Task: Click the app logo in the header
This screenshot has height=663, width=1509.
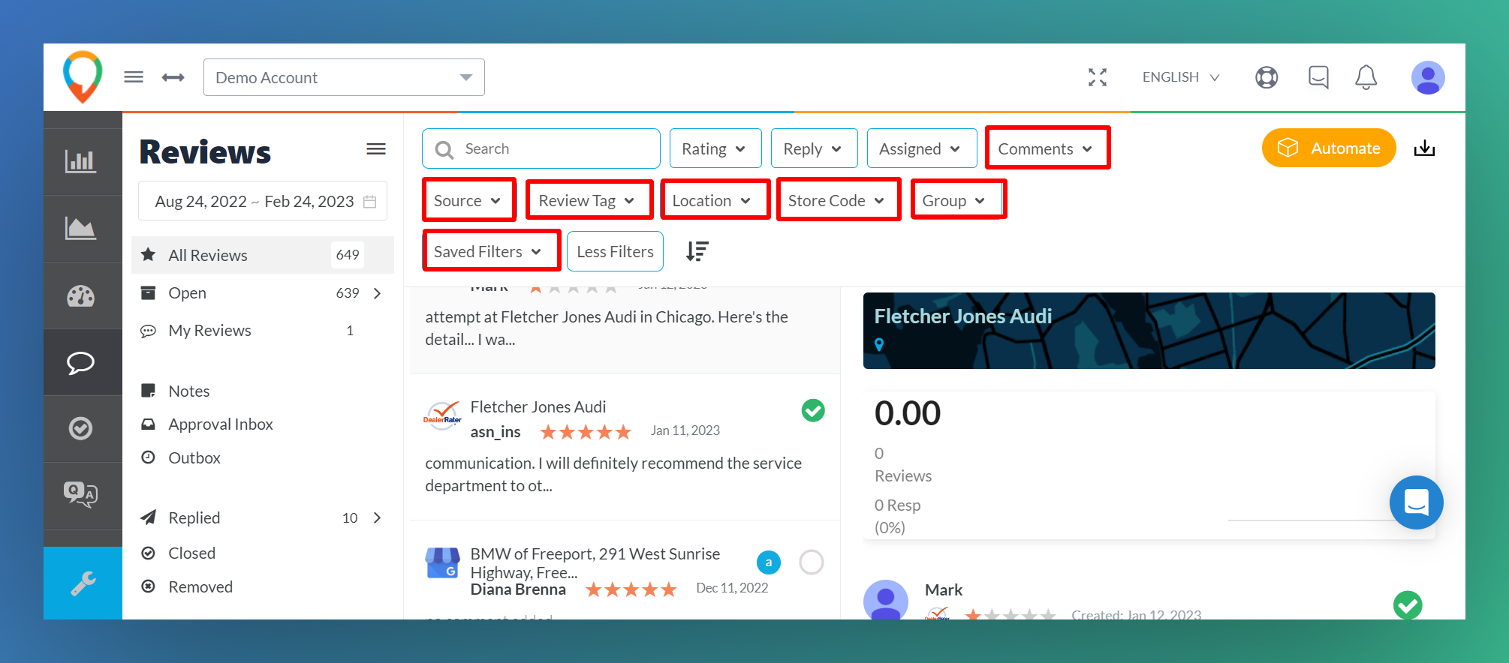Action: tap(83, 76)
